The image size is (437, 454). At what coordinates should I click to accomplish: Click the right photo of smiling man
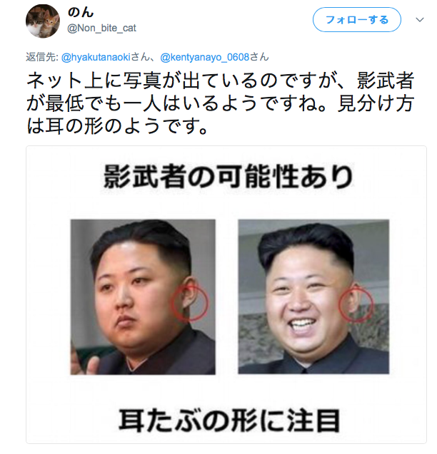313,296
